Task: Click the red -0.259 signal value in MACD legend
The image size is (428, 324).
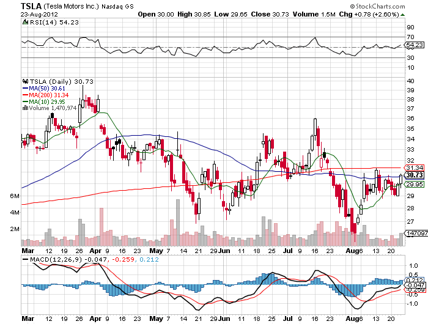Action: click(124, 259)
